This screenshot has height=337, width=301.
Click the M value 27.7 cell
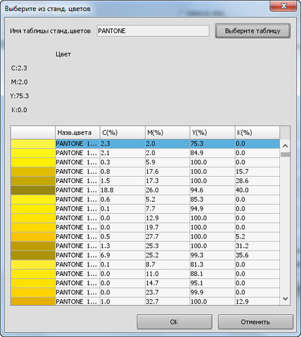168,237
